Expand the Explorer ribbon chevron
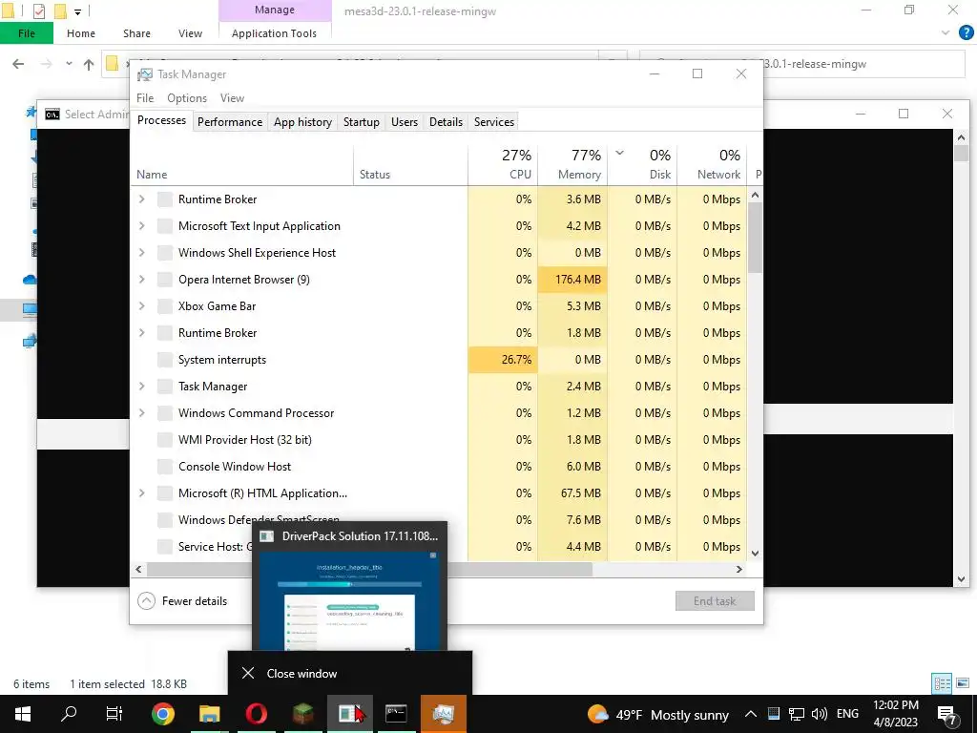 point(946,33)
